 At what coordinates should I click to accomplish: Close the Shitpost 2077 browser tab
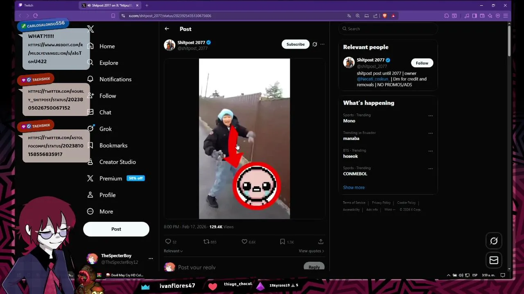(x=137, y=5)
